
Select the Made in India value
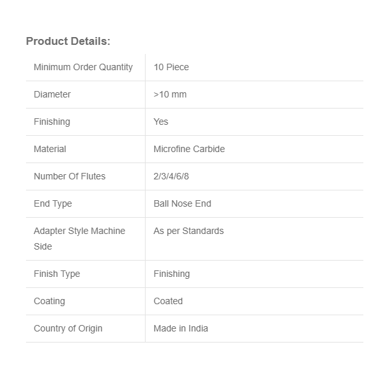click(x=181, y=328)
